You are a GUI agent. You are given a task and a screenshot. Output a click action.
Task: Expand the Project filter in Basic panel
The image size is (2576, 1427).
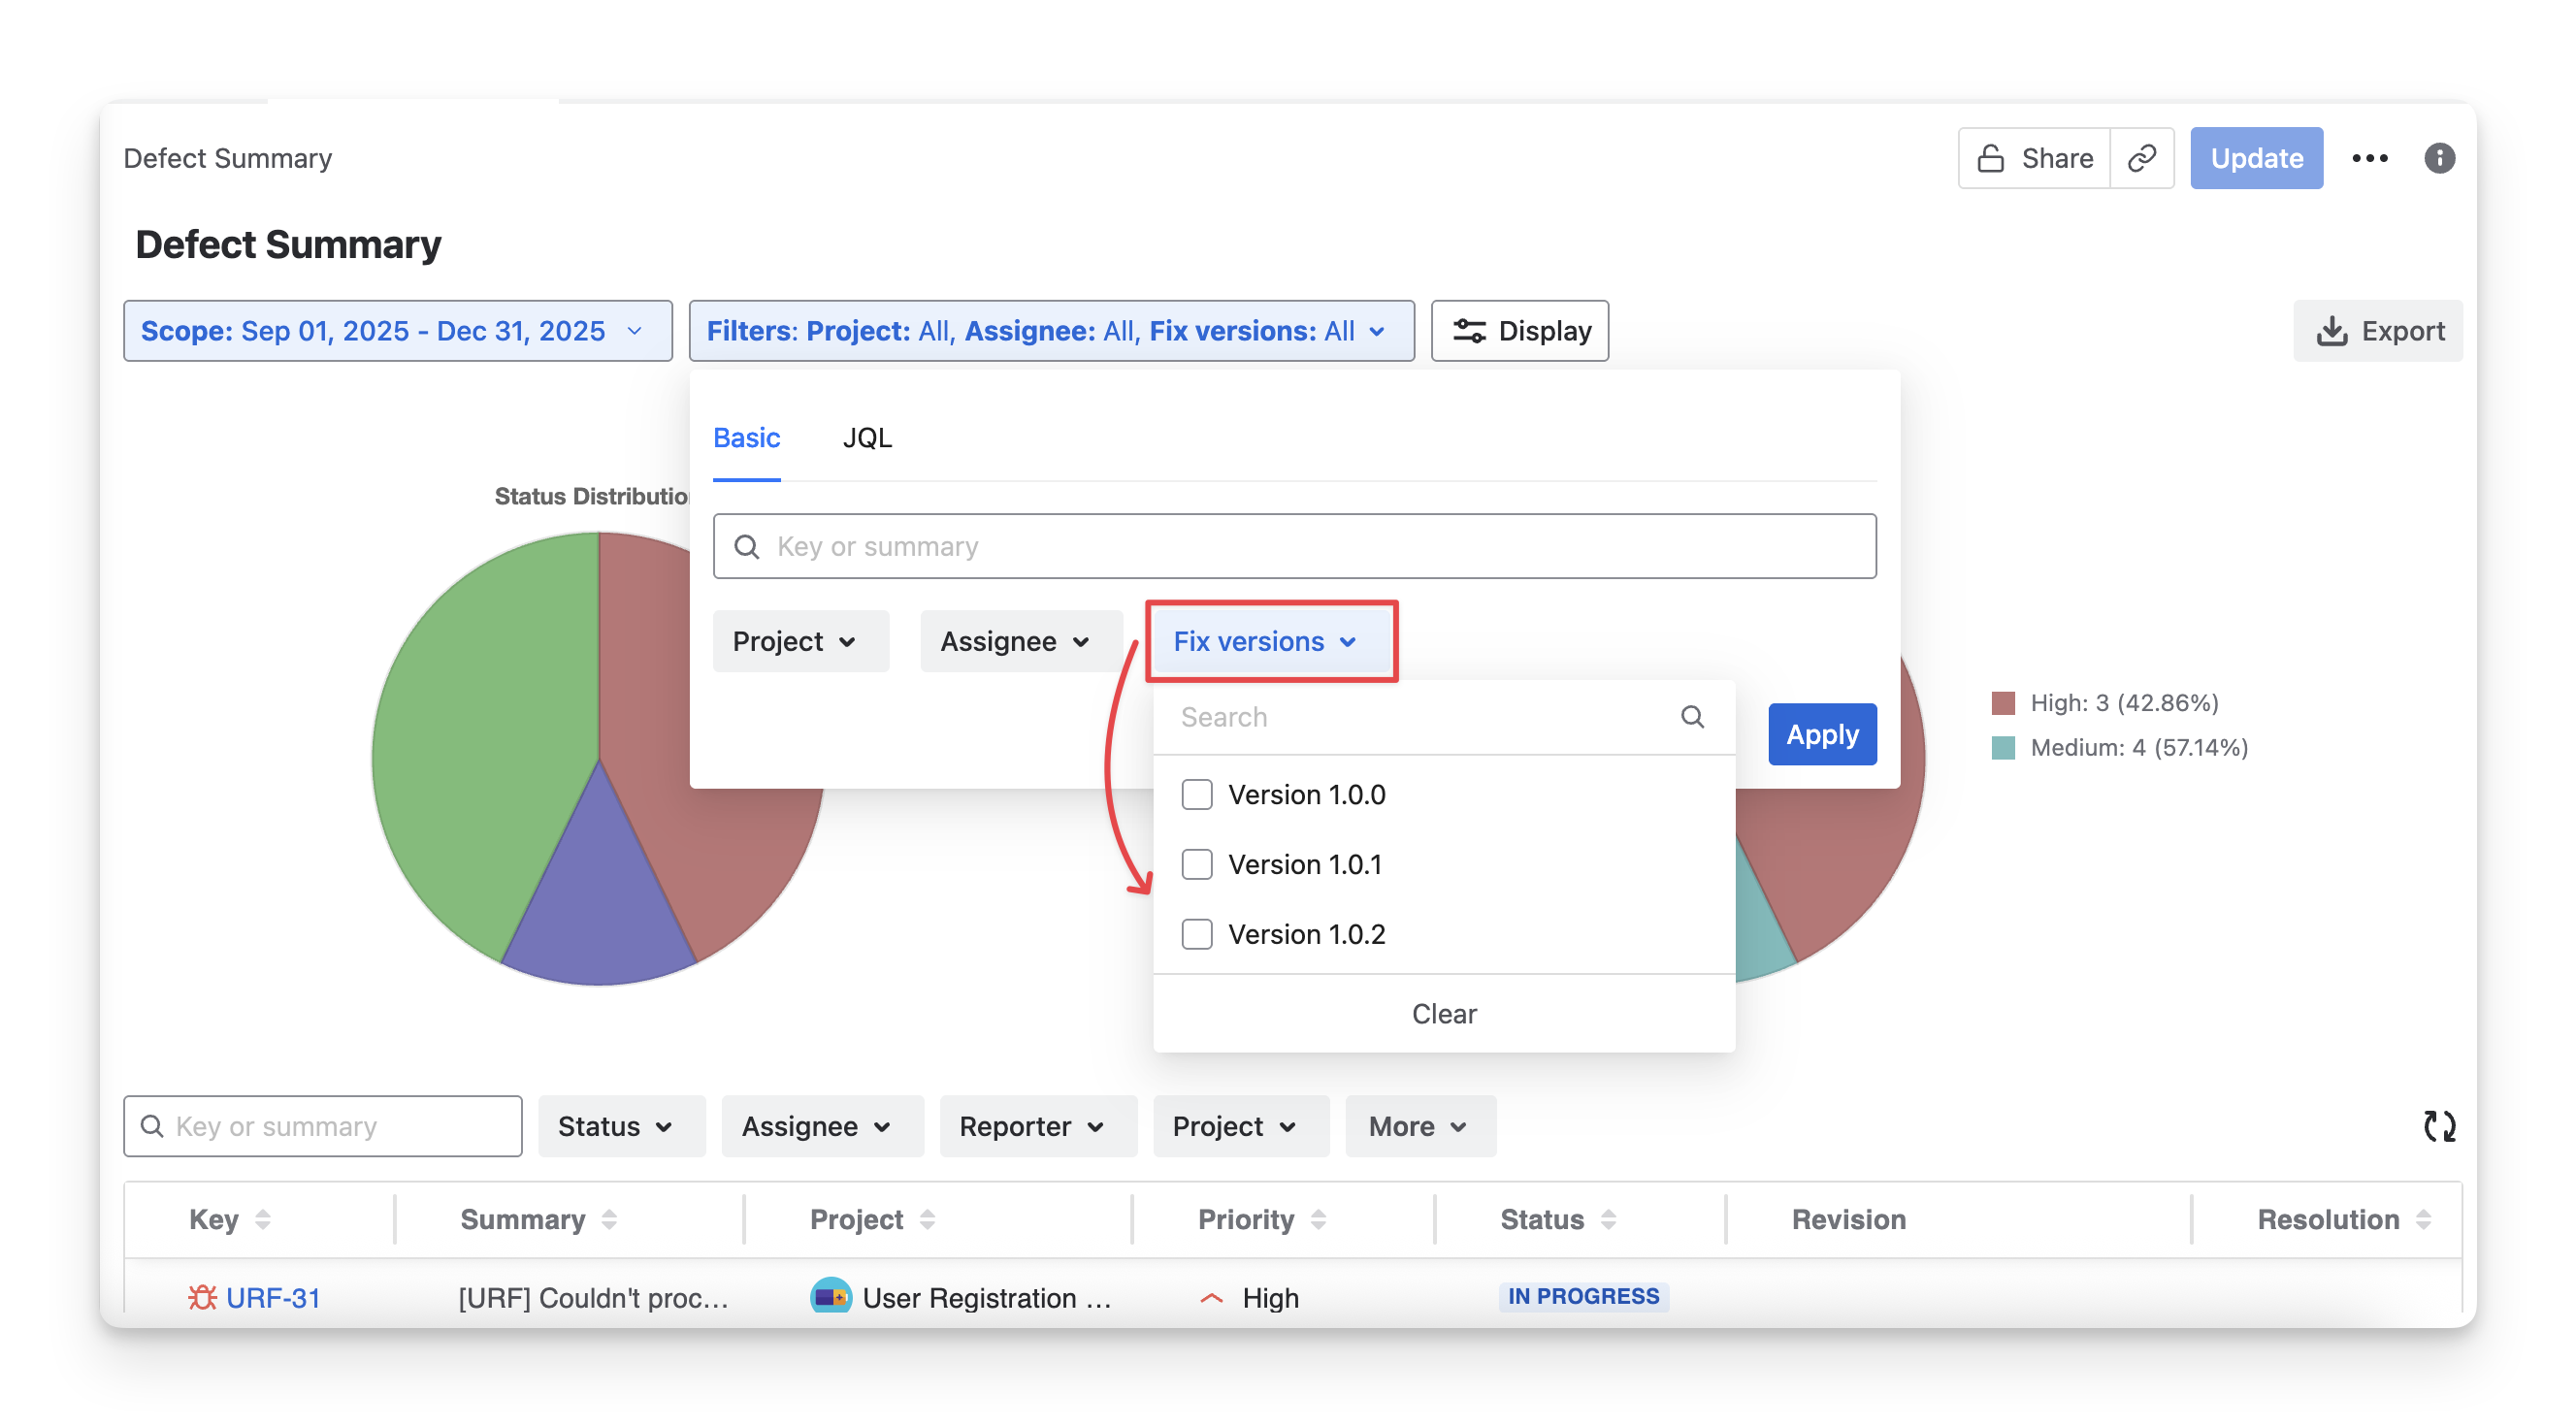(799, 641)
